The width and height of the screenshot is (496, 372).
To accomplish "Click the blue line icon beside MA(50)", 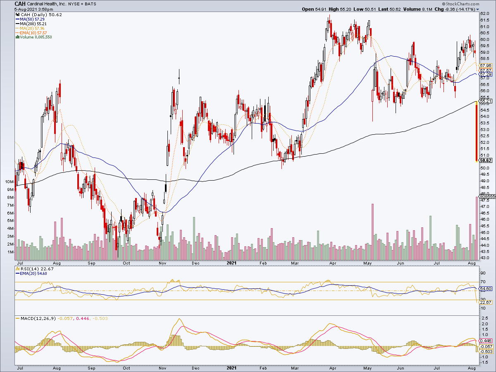I will click(x=17, y=19).
